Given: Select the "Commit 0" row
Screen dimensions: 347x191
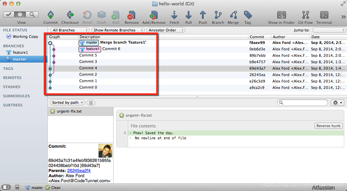Looking at the screenshot, I should 197,88.
